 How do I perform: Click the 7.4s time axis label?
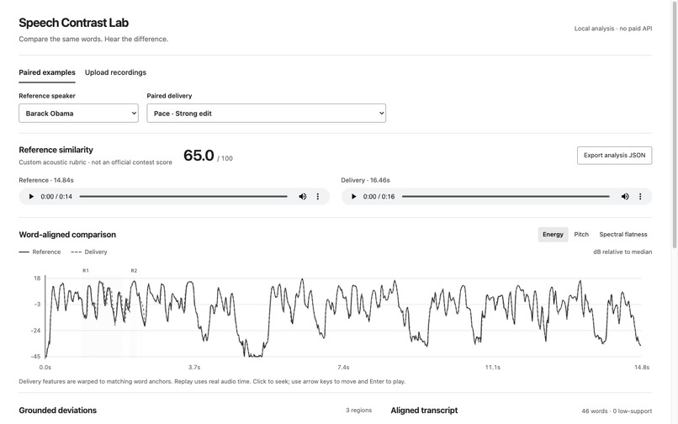(x=343, y=368)
